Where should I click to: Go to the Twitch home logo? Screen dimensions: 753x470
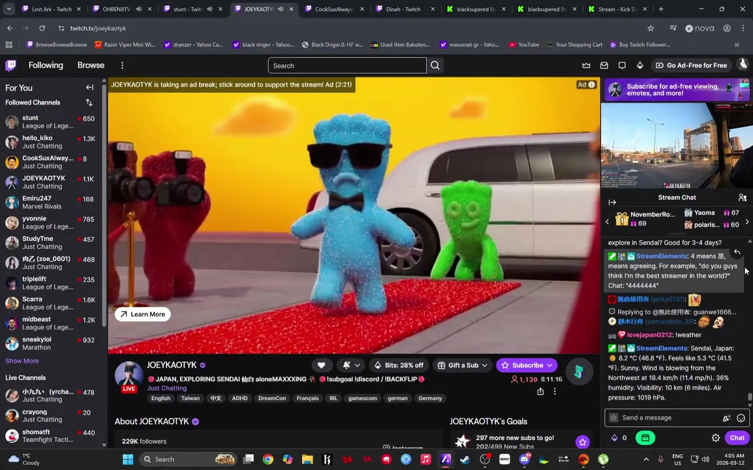[x=10, y=65]
